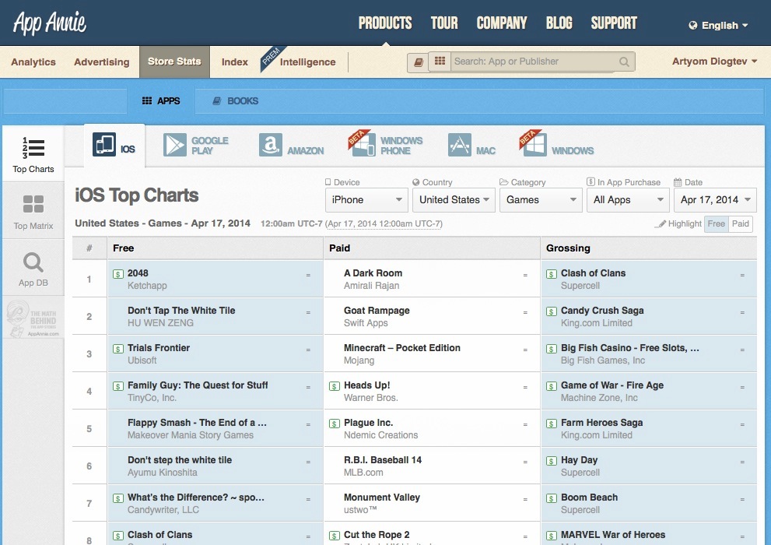Image resolution: width=771 pixels, height=545 pixels.
Task: Open A Dark Room app link
Action: pos(373,273)
